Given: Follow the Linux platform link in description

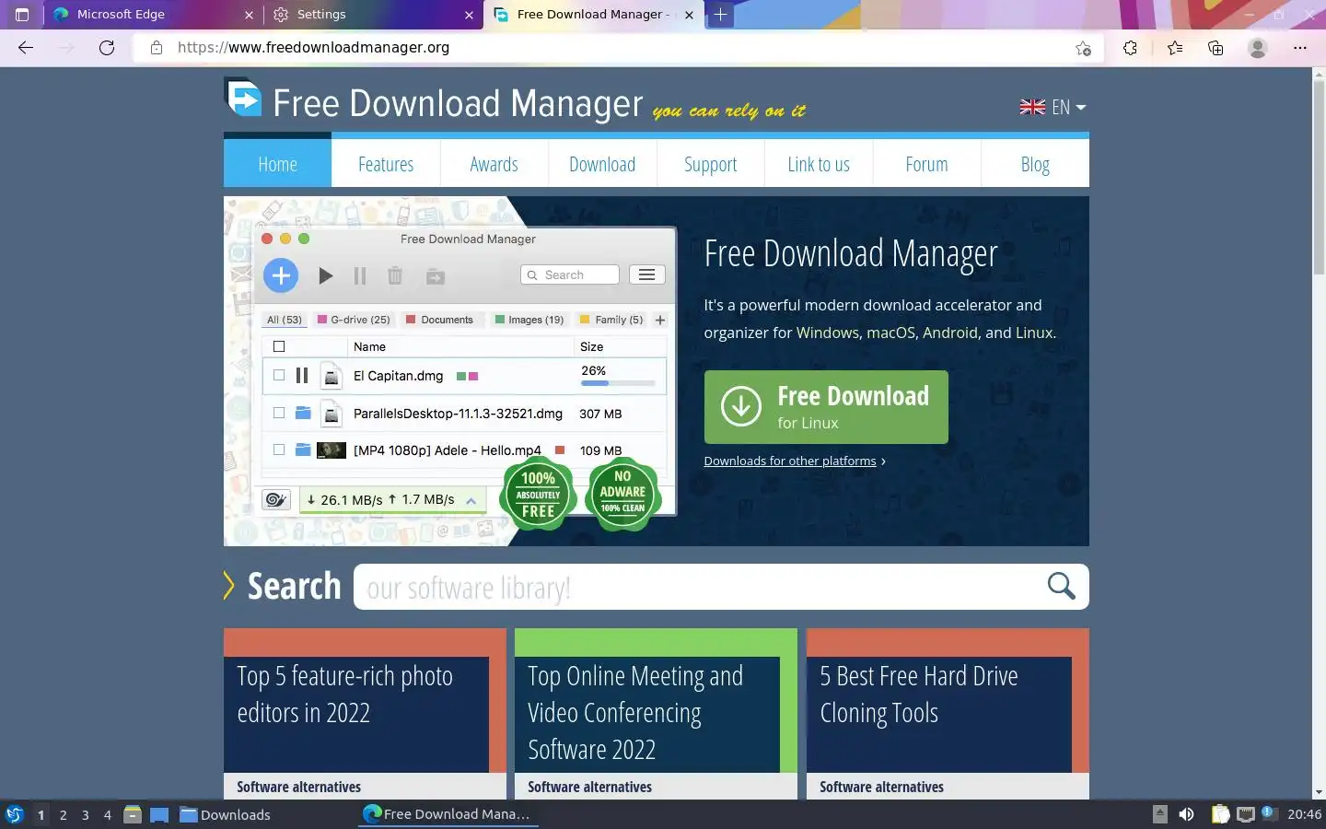Looking at the screenshot, I should coord(1034,333).
